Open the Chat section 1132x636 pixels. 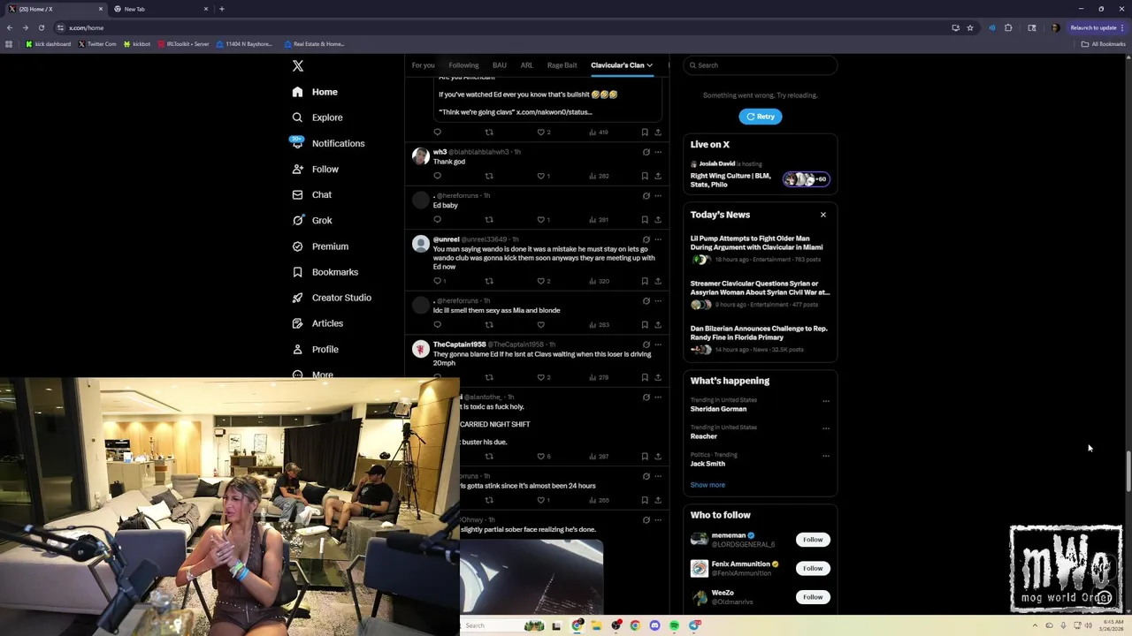point(311,194)
